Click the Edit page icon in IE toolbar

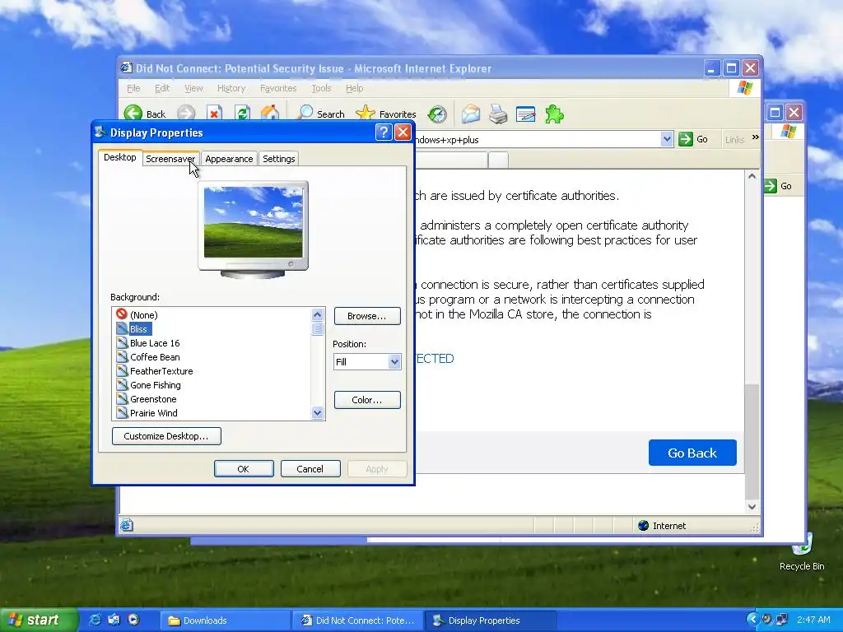pyautogui.click(x=525, y=114)
